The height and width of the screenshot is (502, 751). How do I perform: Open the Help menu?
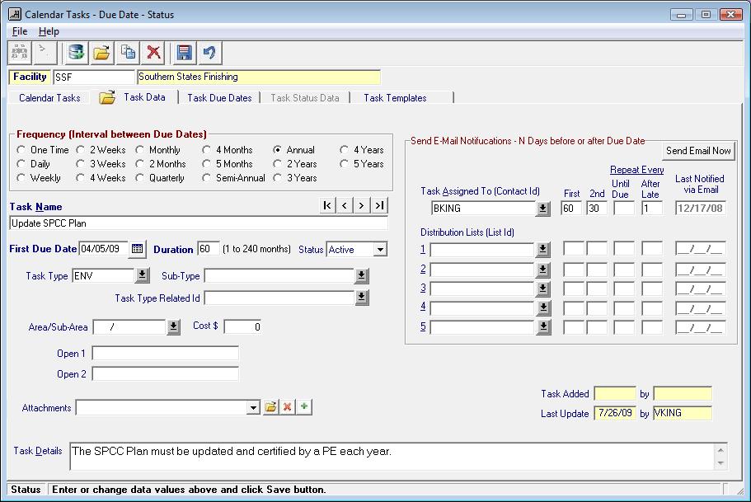pos(49,31)
